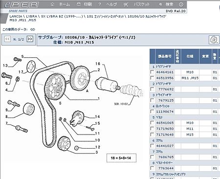
Task: Click the info circle icon
Action: click(181, 4)
